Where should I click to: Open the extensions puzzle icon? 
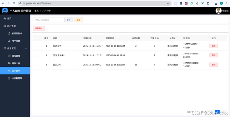click(x=208, y=3)
